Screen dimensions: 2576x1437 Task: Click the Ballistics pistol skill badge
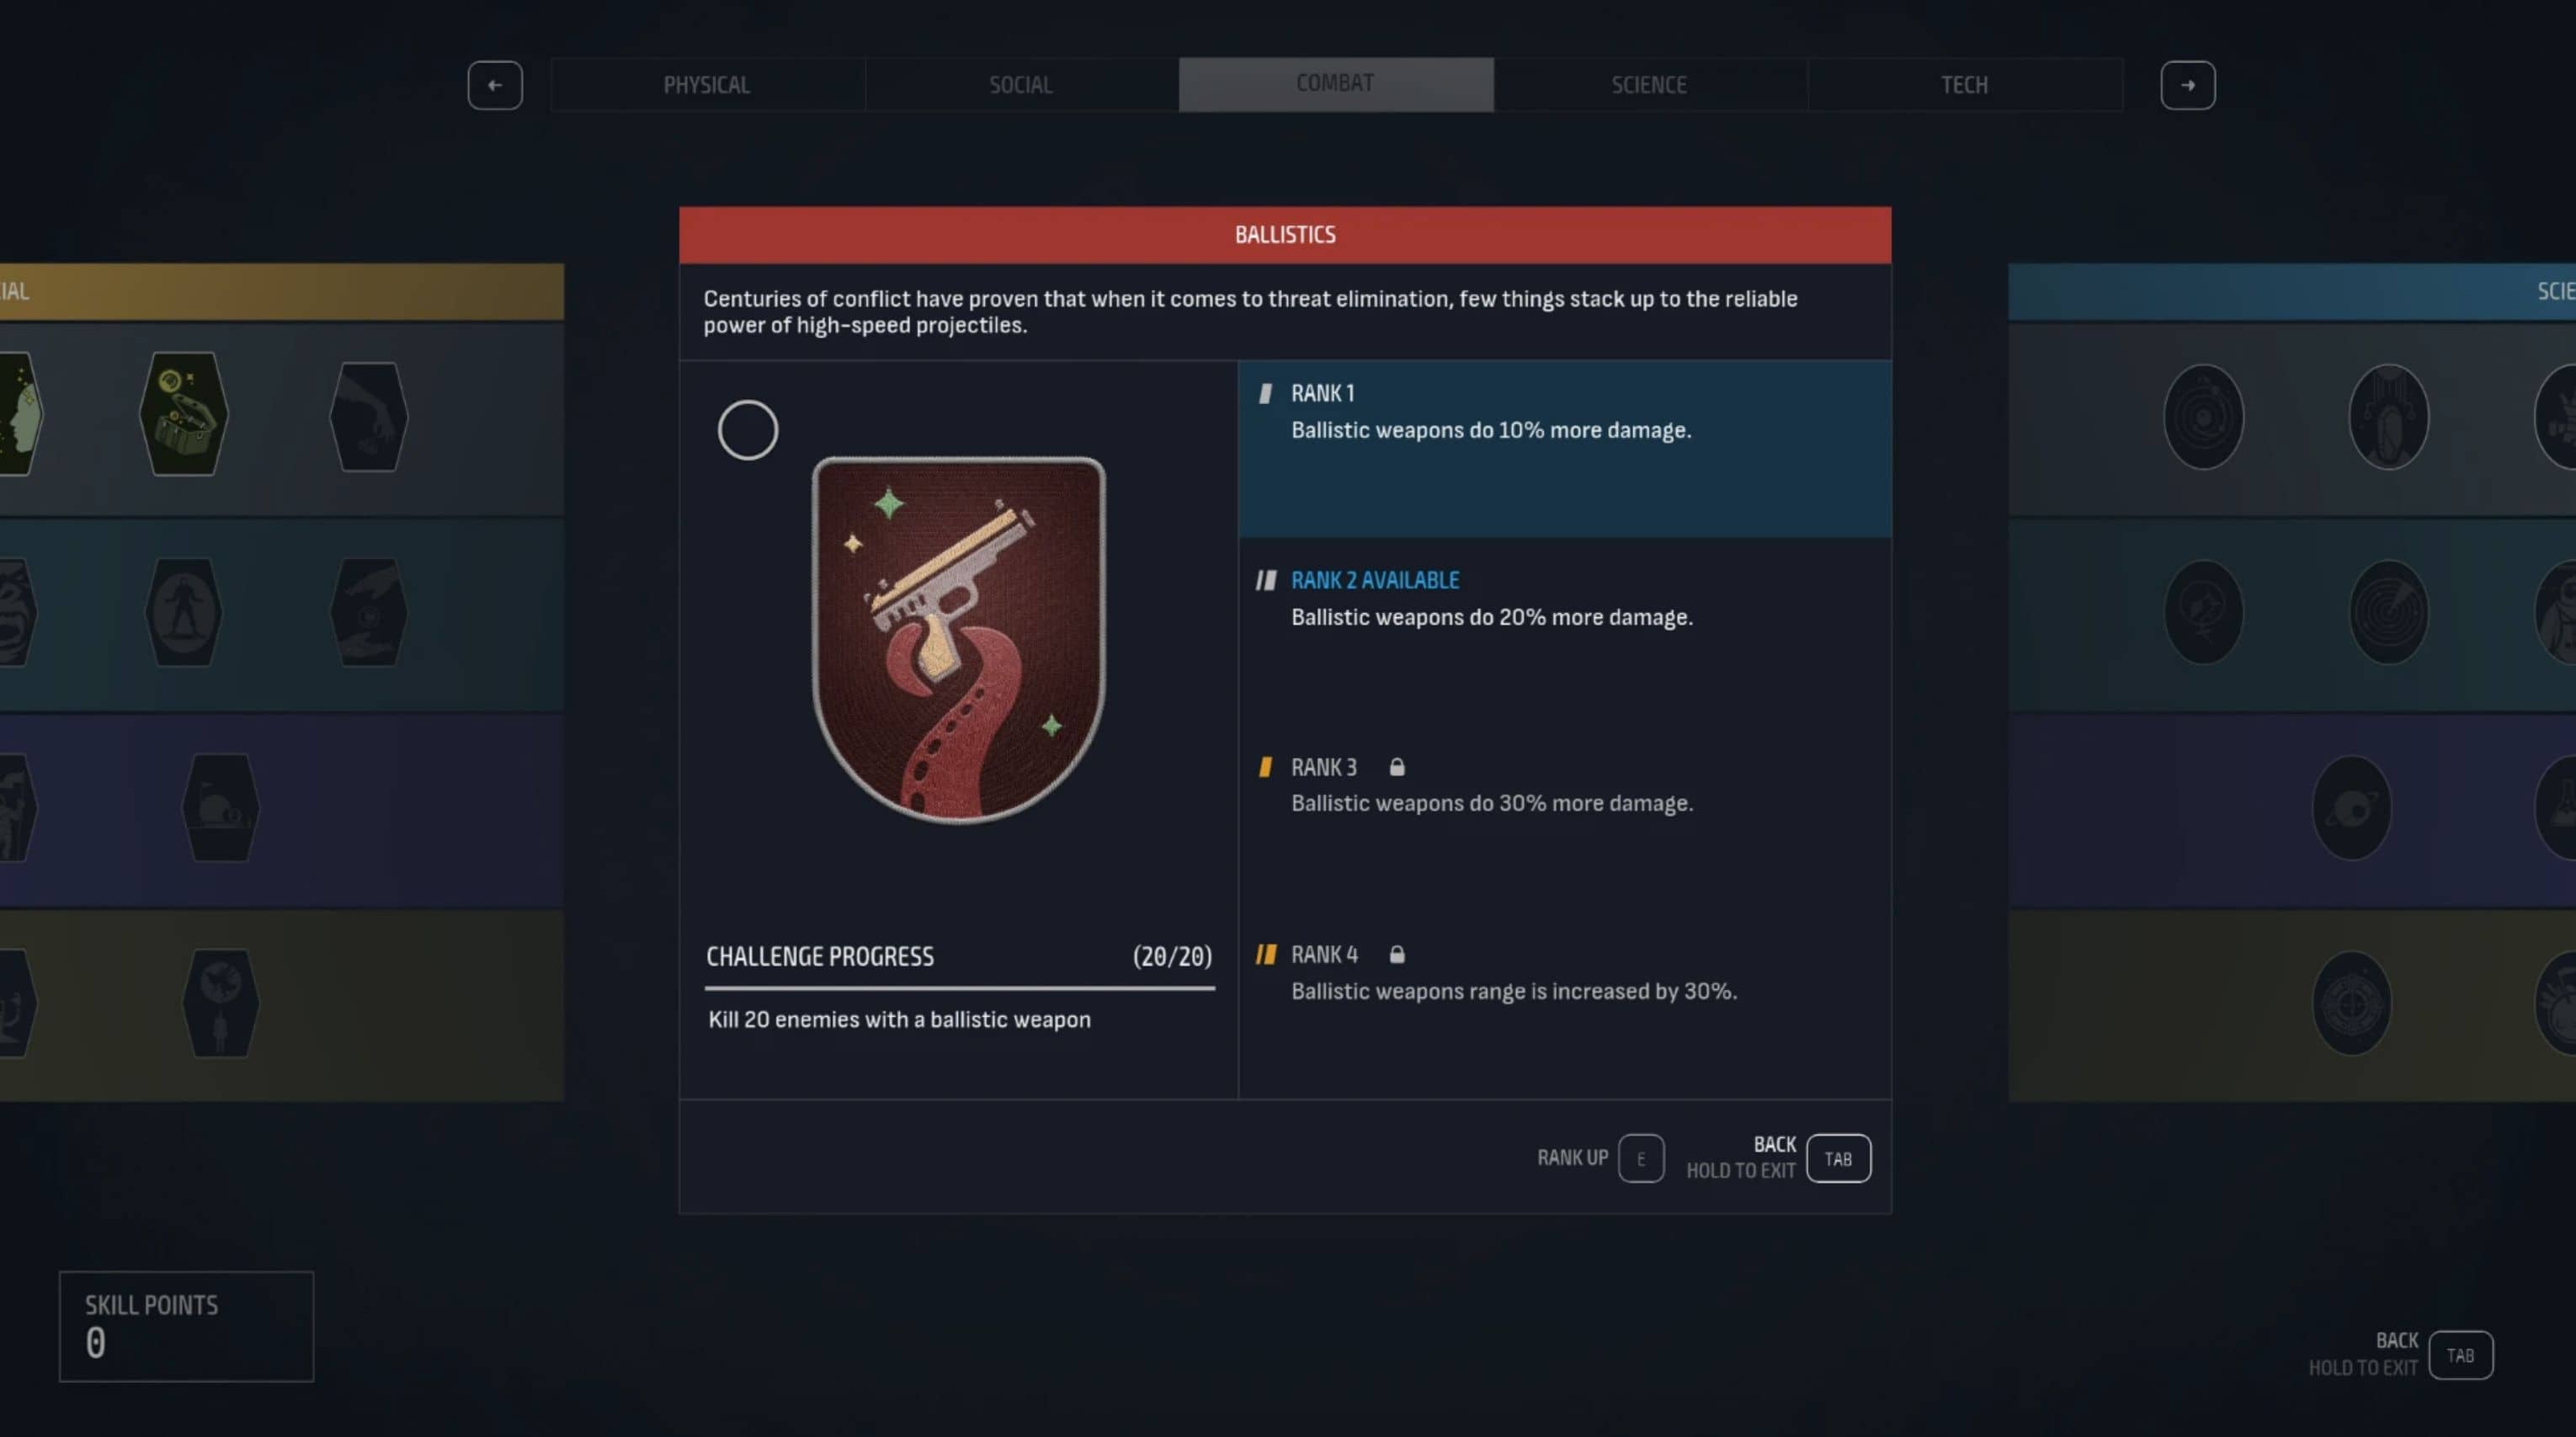pyautogui.click(x=958, y=640)
